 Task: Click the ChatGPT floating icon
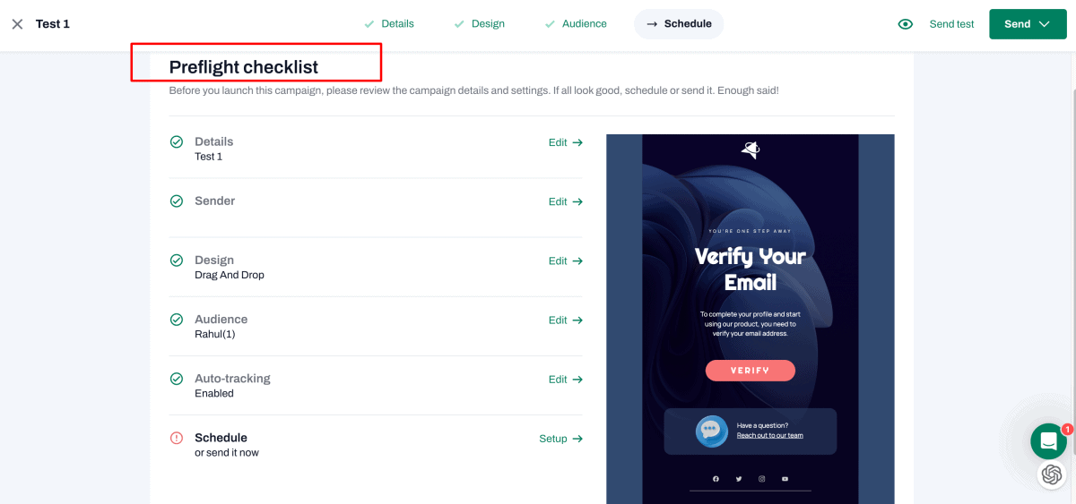point(1052,474)
